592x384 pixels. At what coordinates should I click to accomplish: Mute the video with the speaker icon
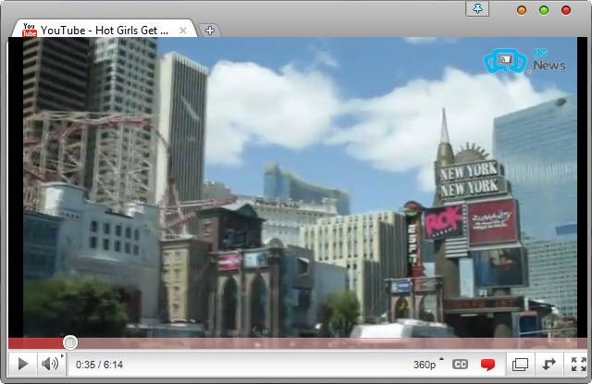click(49, 365)
